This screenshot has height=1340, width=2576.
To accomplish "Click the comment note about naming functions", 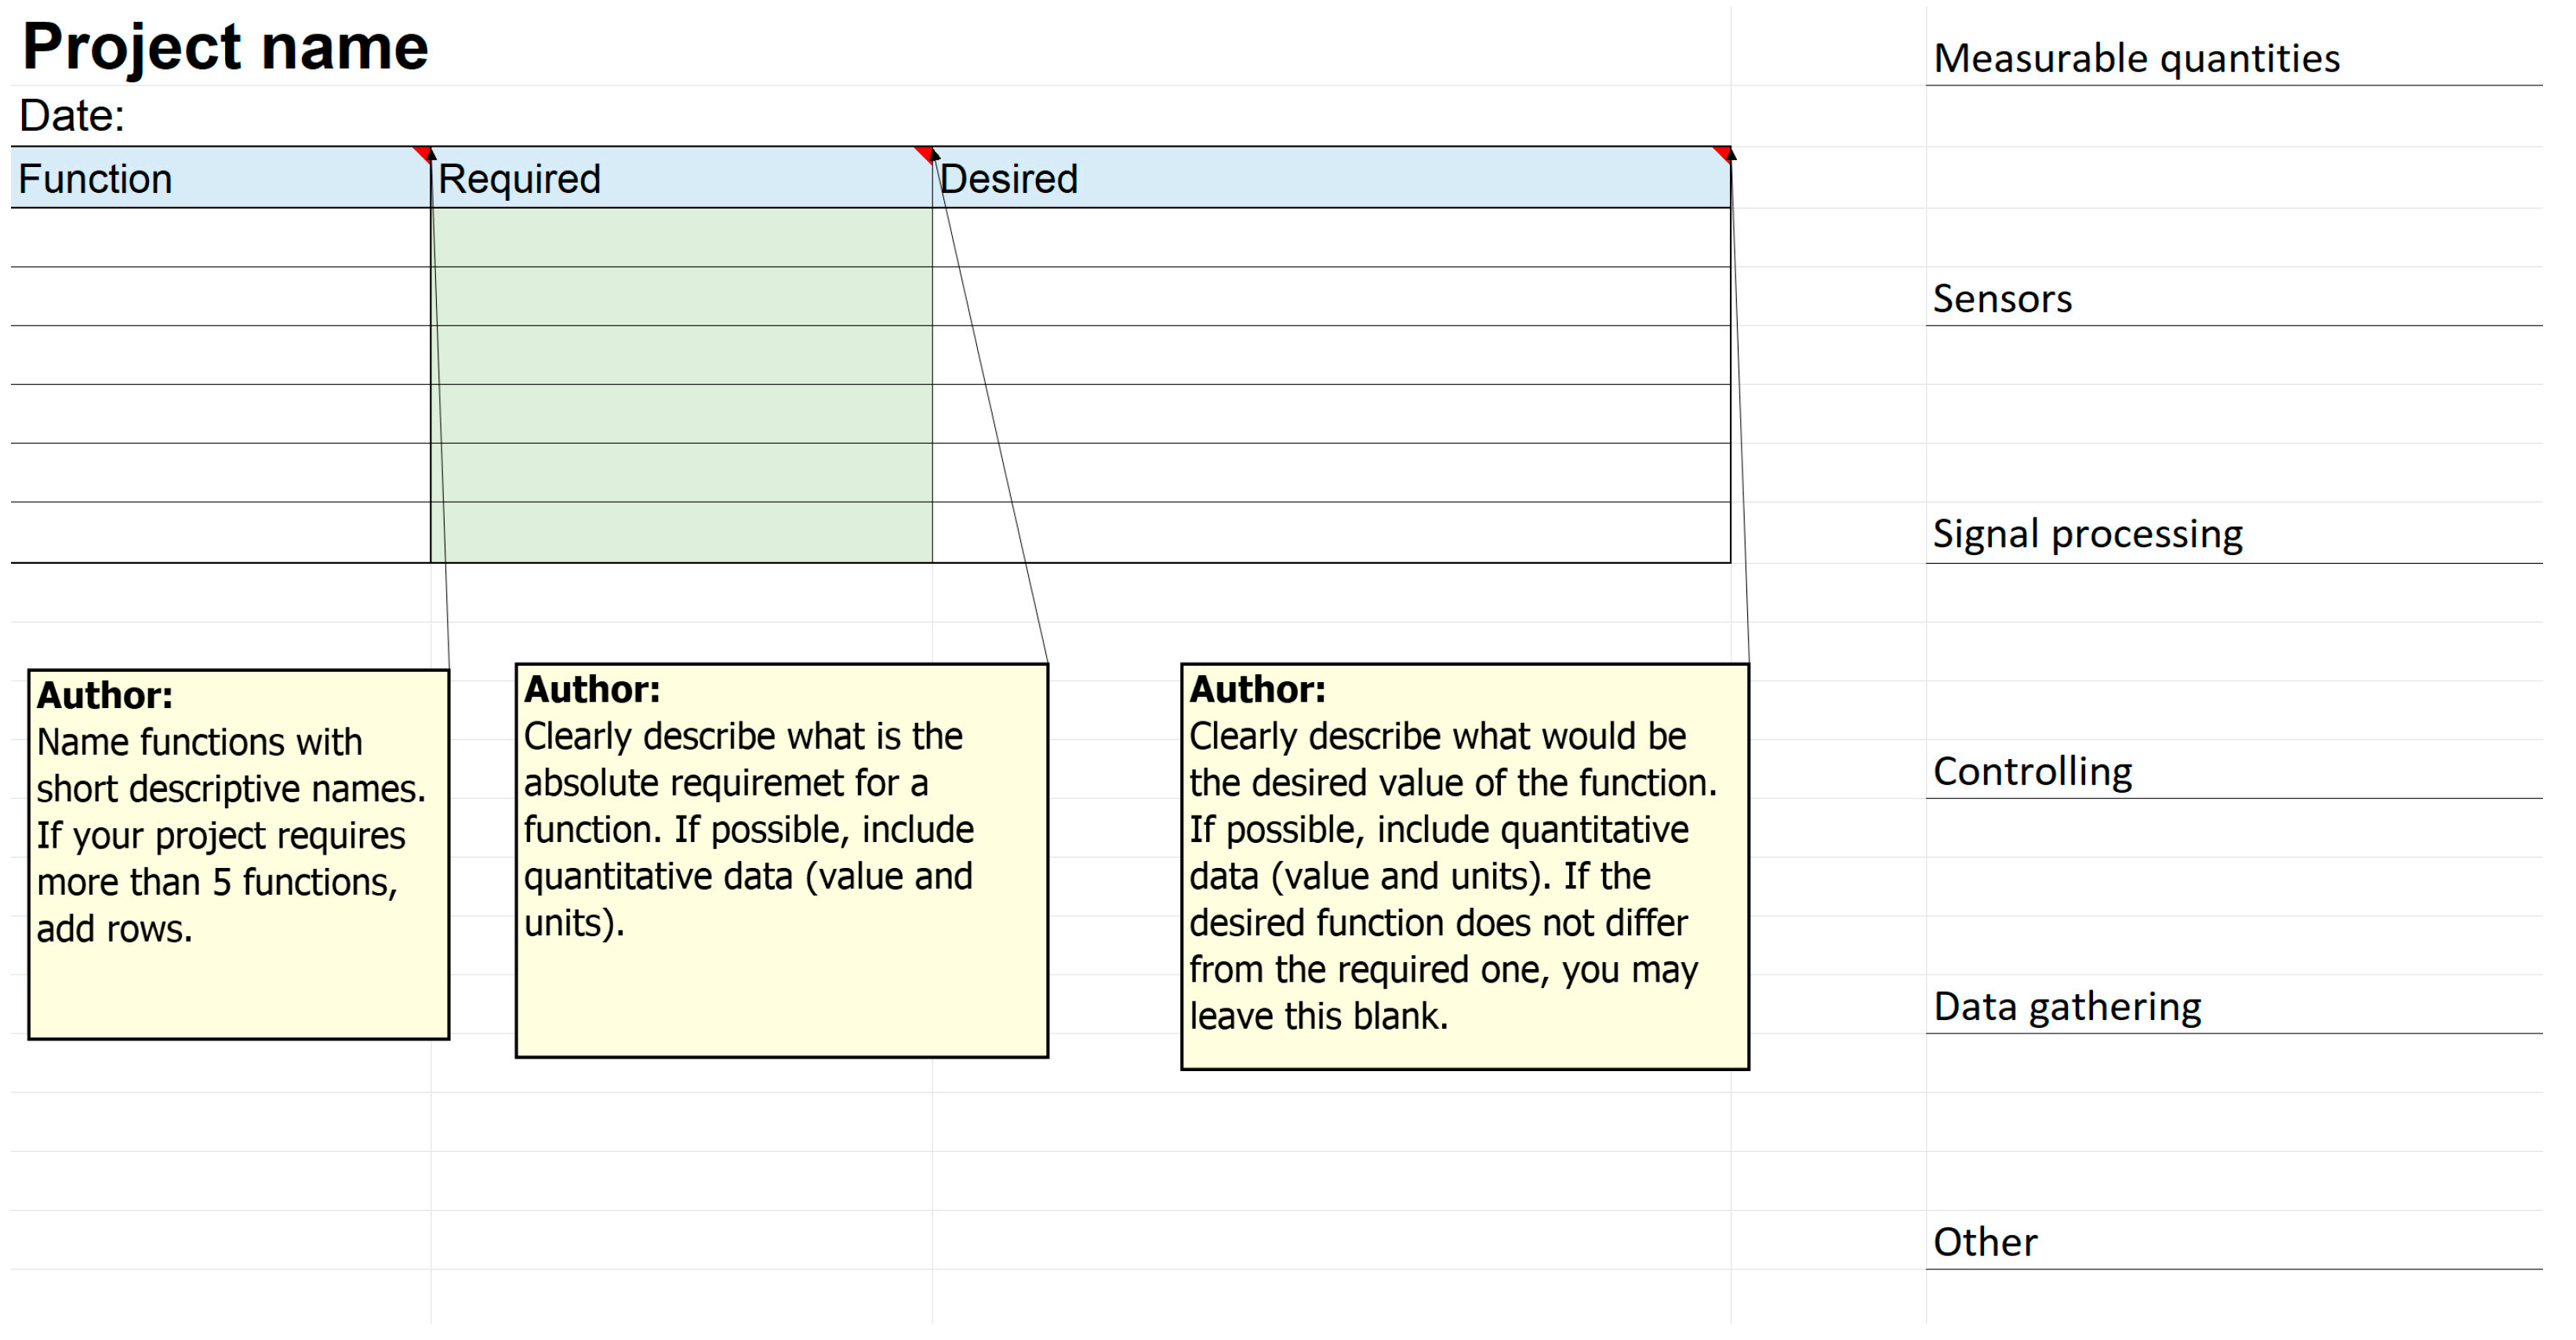I will tap(239, 855).
